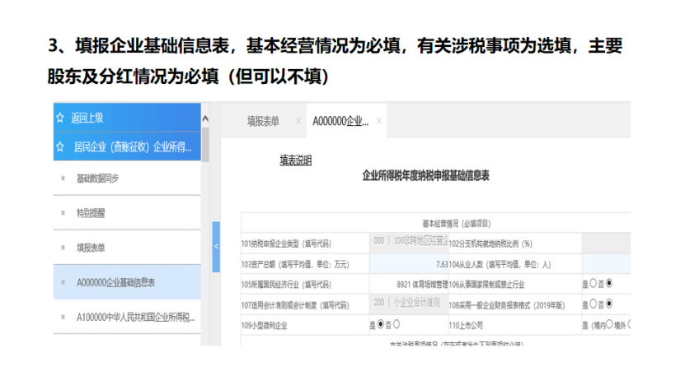Screen dimensions: 685x385
Task: Select 是 for 108采用一般企业财务报表格式
Action: 593,304
